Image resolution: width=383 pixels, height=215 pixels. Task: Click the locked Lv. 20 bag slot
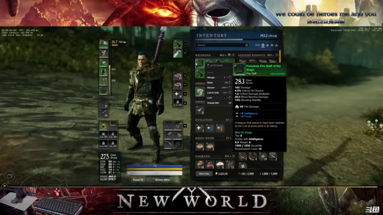103,135
